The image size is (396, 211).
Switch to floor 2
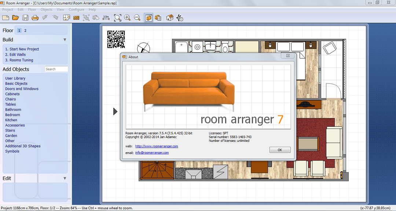tap(25, 30)
